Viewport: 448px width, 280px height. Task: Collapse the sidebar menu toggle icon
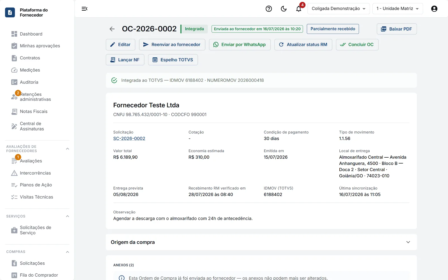pos(85,9)
